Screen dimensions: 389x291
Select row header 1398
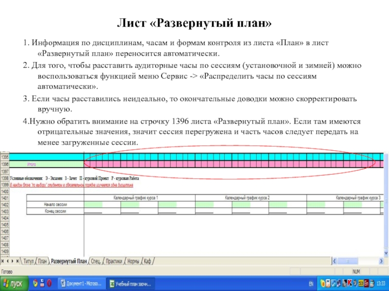(5, 178)
